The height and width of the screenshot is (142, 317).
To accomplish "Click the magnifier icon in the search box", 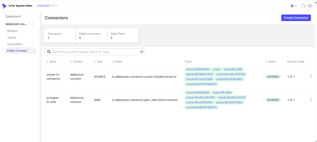I will coord(49,52).
